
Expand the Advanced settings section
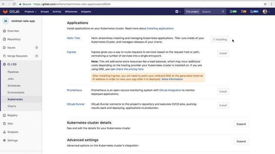[x=241, y=141]
